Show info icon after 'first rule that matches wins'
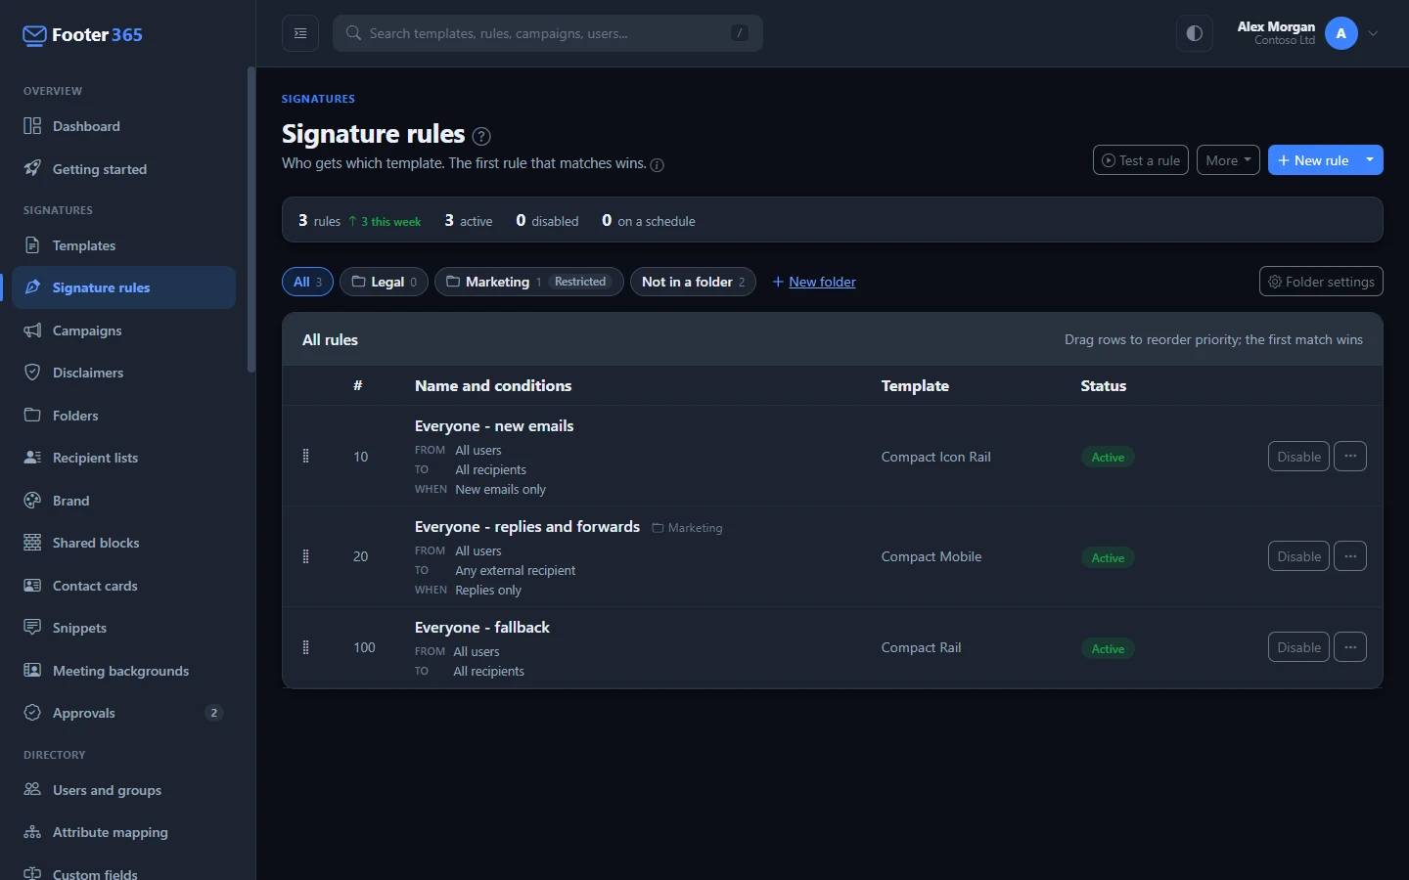Viewport: 1409px width, 880px height. (x=658, y=164)
